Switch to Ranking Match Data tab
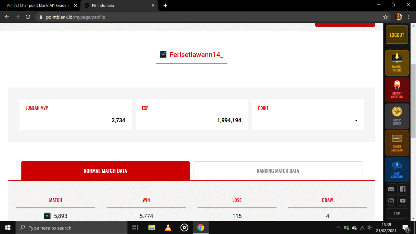 point(278,171)
